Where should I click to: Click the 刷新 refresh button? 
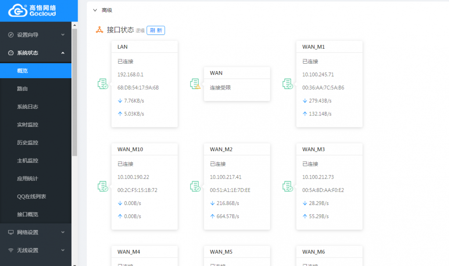coord(156,30)
